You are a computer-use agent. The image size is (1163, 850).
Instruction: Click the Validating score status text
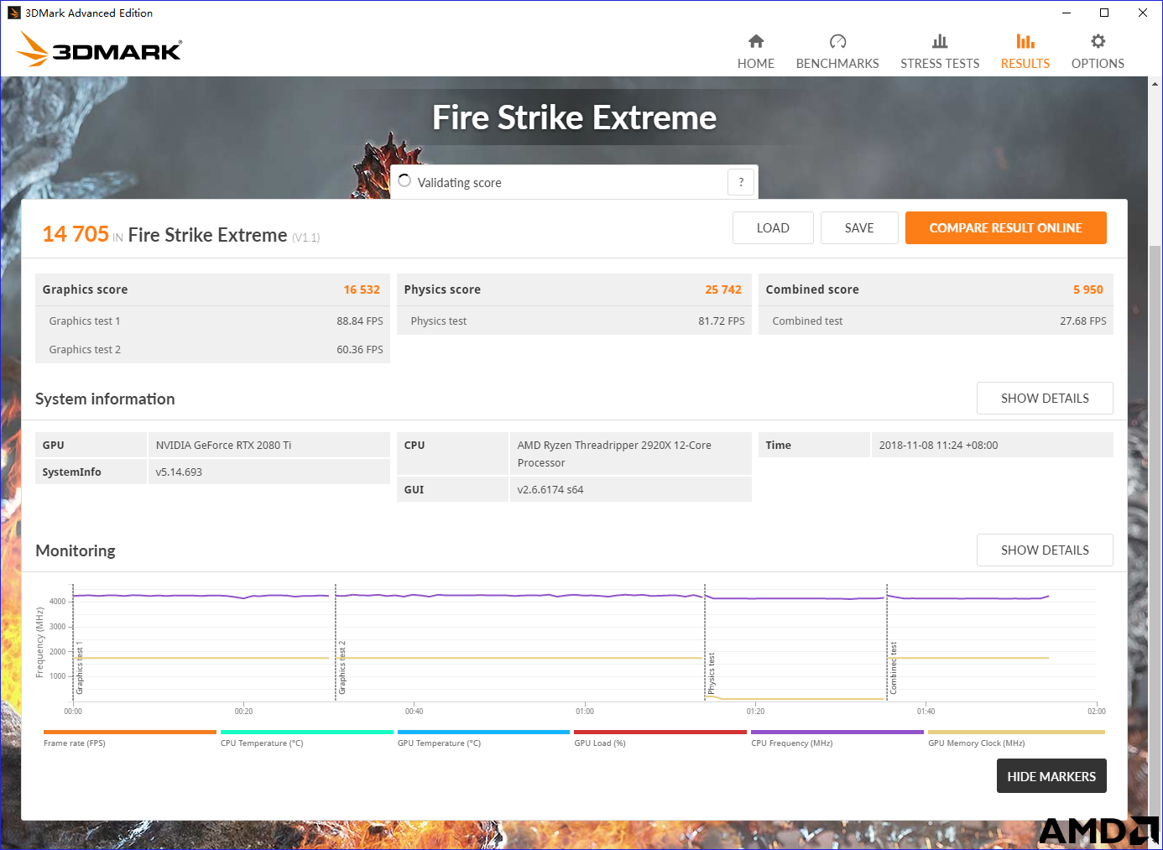click(x=459, y=183)
